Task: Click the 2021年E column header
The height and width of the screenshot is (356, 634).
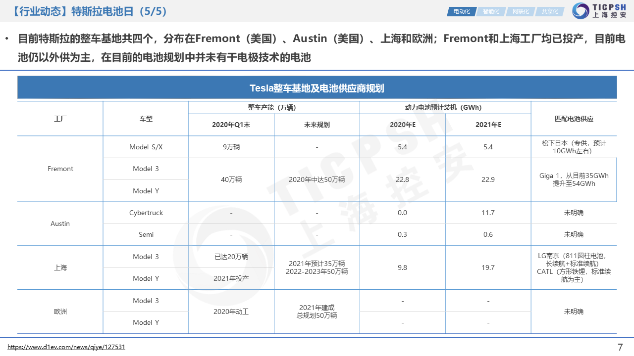Action: pyautogui.click(x=488, y=125)
